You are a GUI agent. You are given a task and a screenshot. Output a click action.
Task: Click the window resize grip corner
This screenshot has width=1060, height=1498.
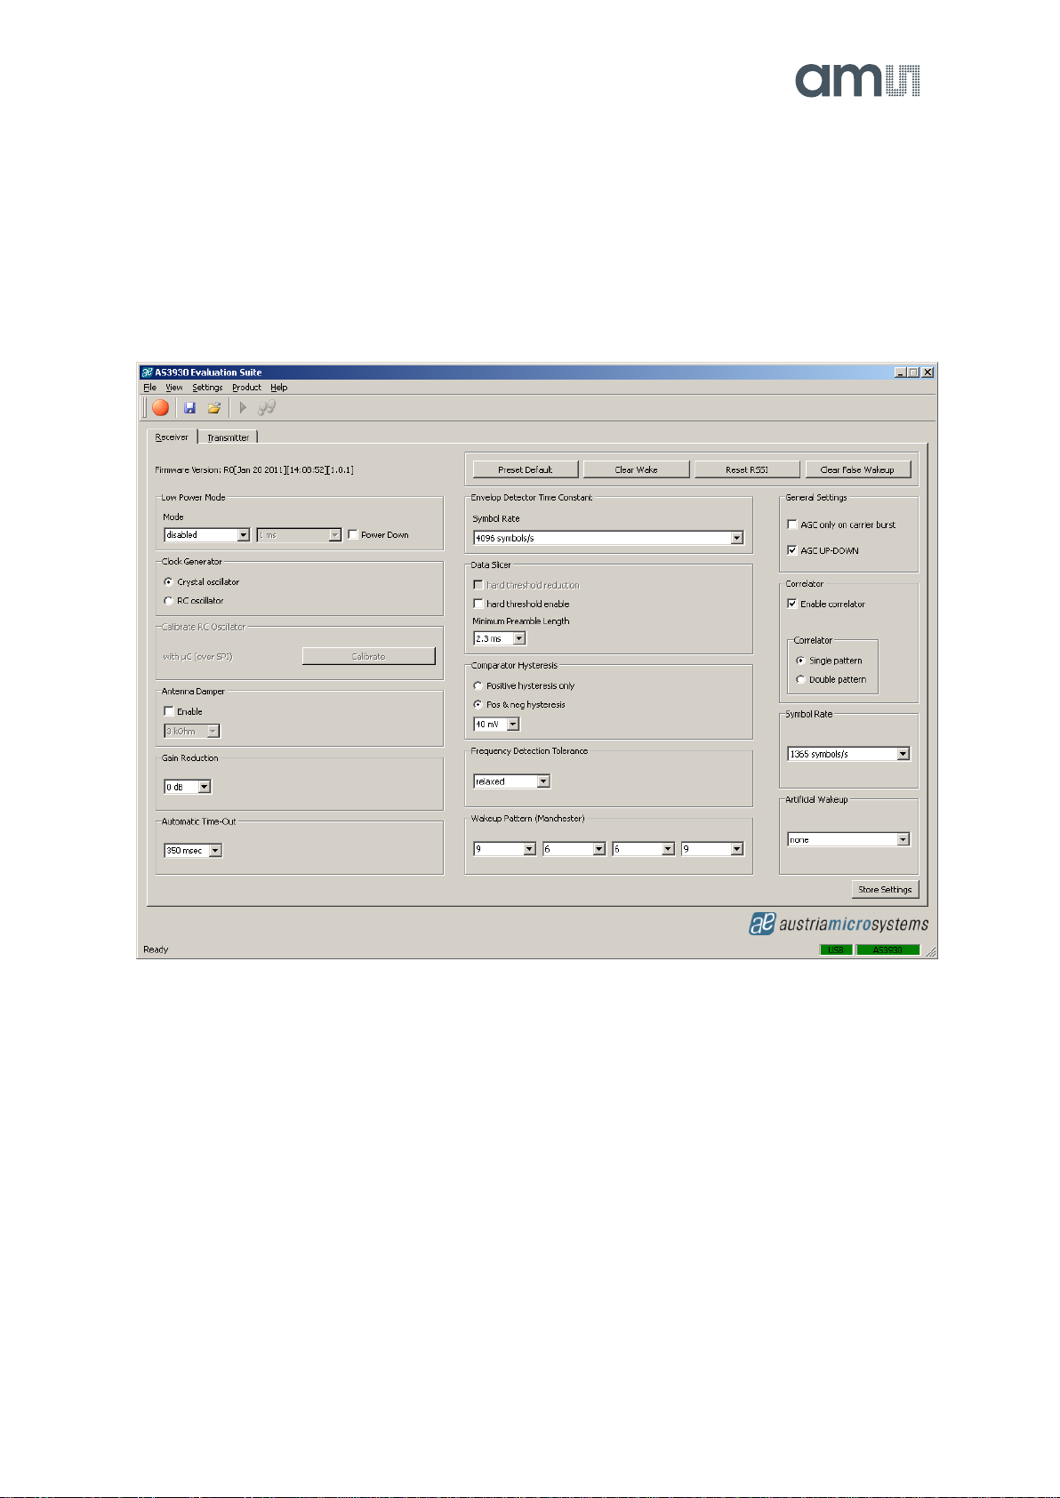pyautogui.click(x=930, y=951)
